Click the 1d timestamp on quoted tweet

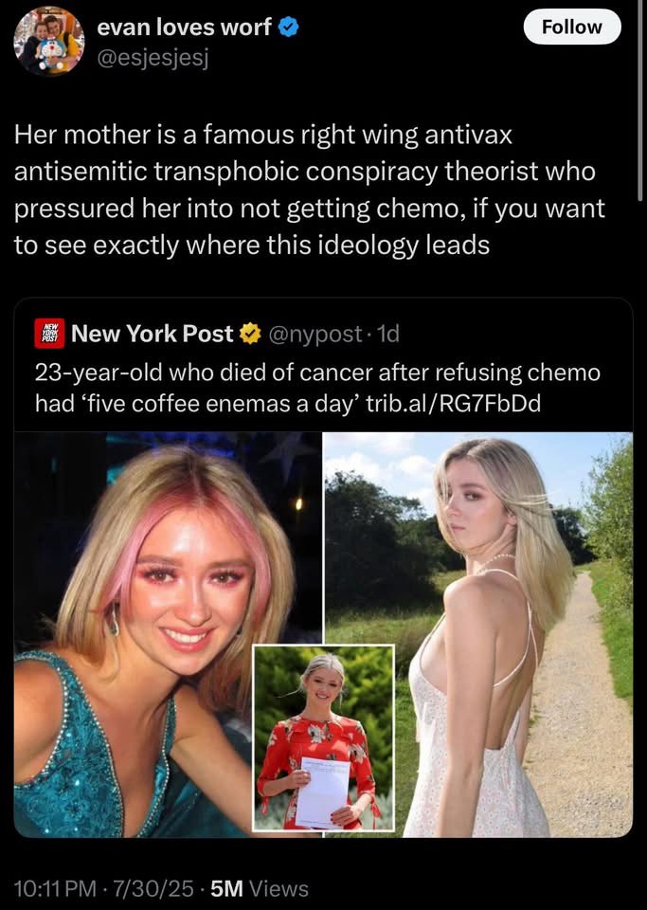tap(387, 334)
